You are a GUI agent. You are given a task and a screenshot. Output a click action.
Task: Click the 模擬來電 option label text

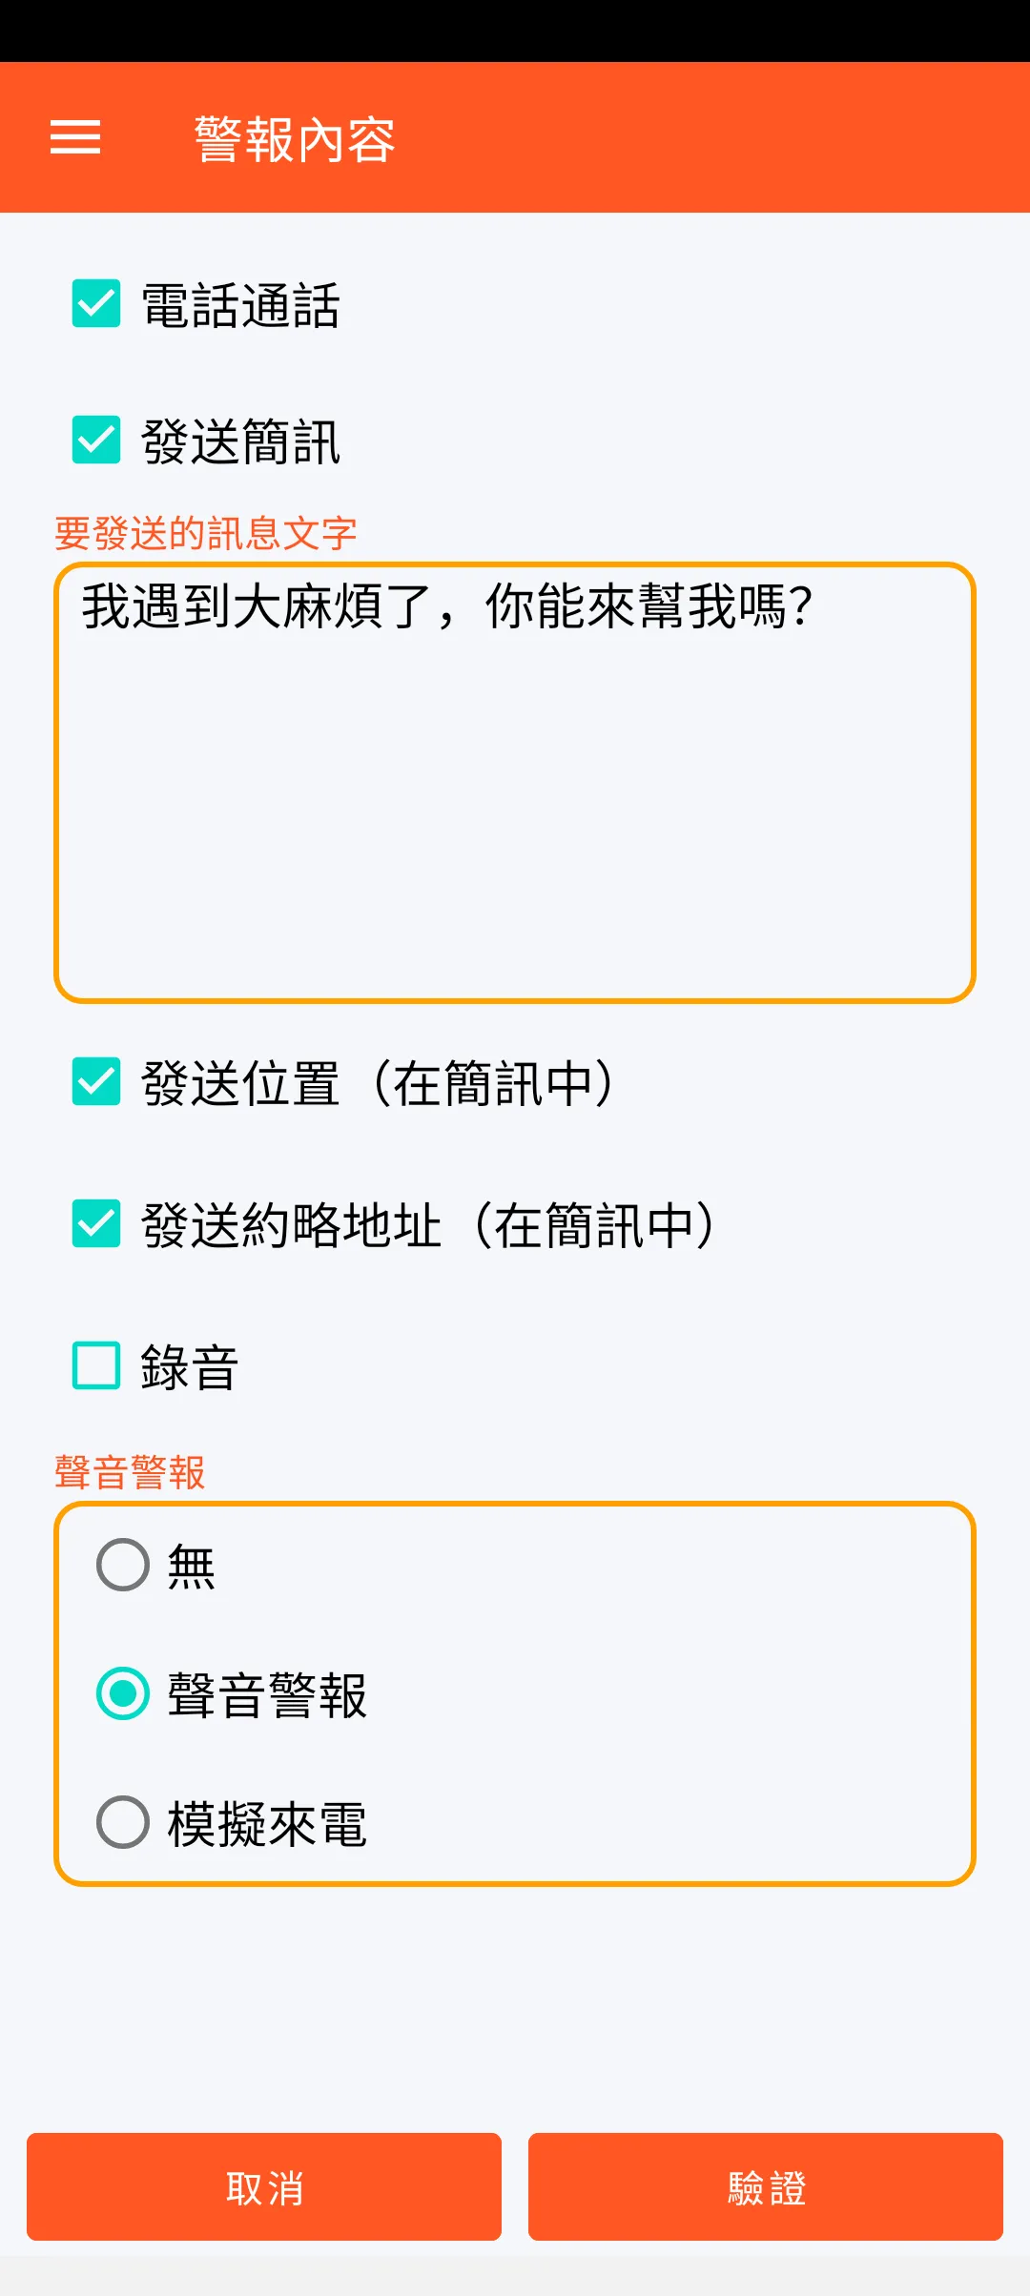click(x=267, y=1825)
